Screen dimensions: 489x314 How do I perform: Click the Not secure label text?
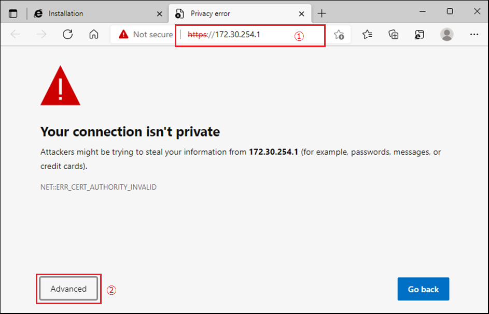click(153, 35)
